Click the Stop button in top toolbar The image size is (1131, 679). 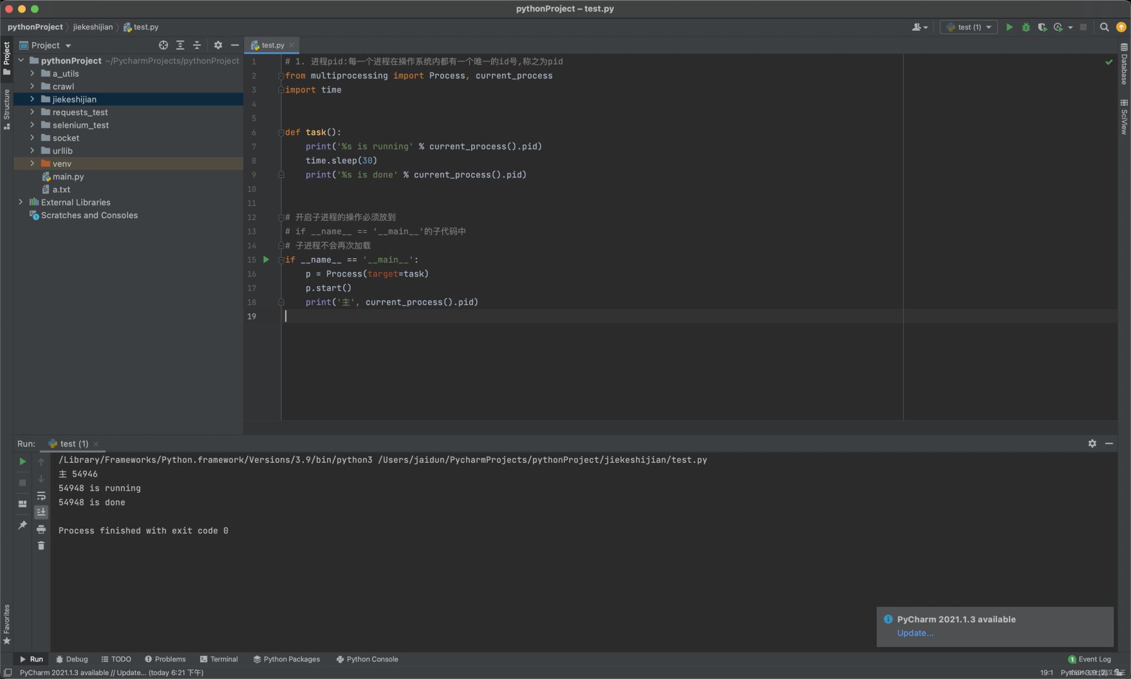tap(1083, 27)
